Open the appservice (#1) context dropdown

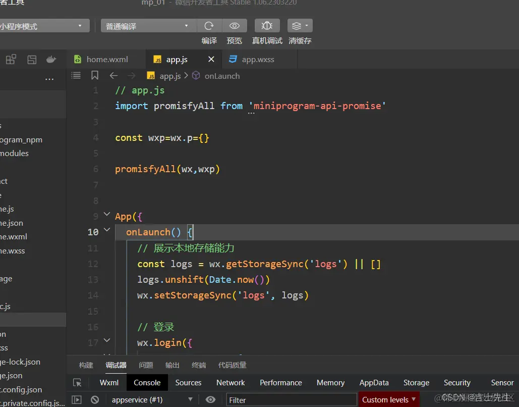pyautogui.click(x=152, y=400)
